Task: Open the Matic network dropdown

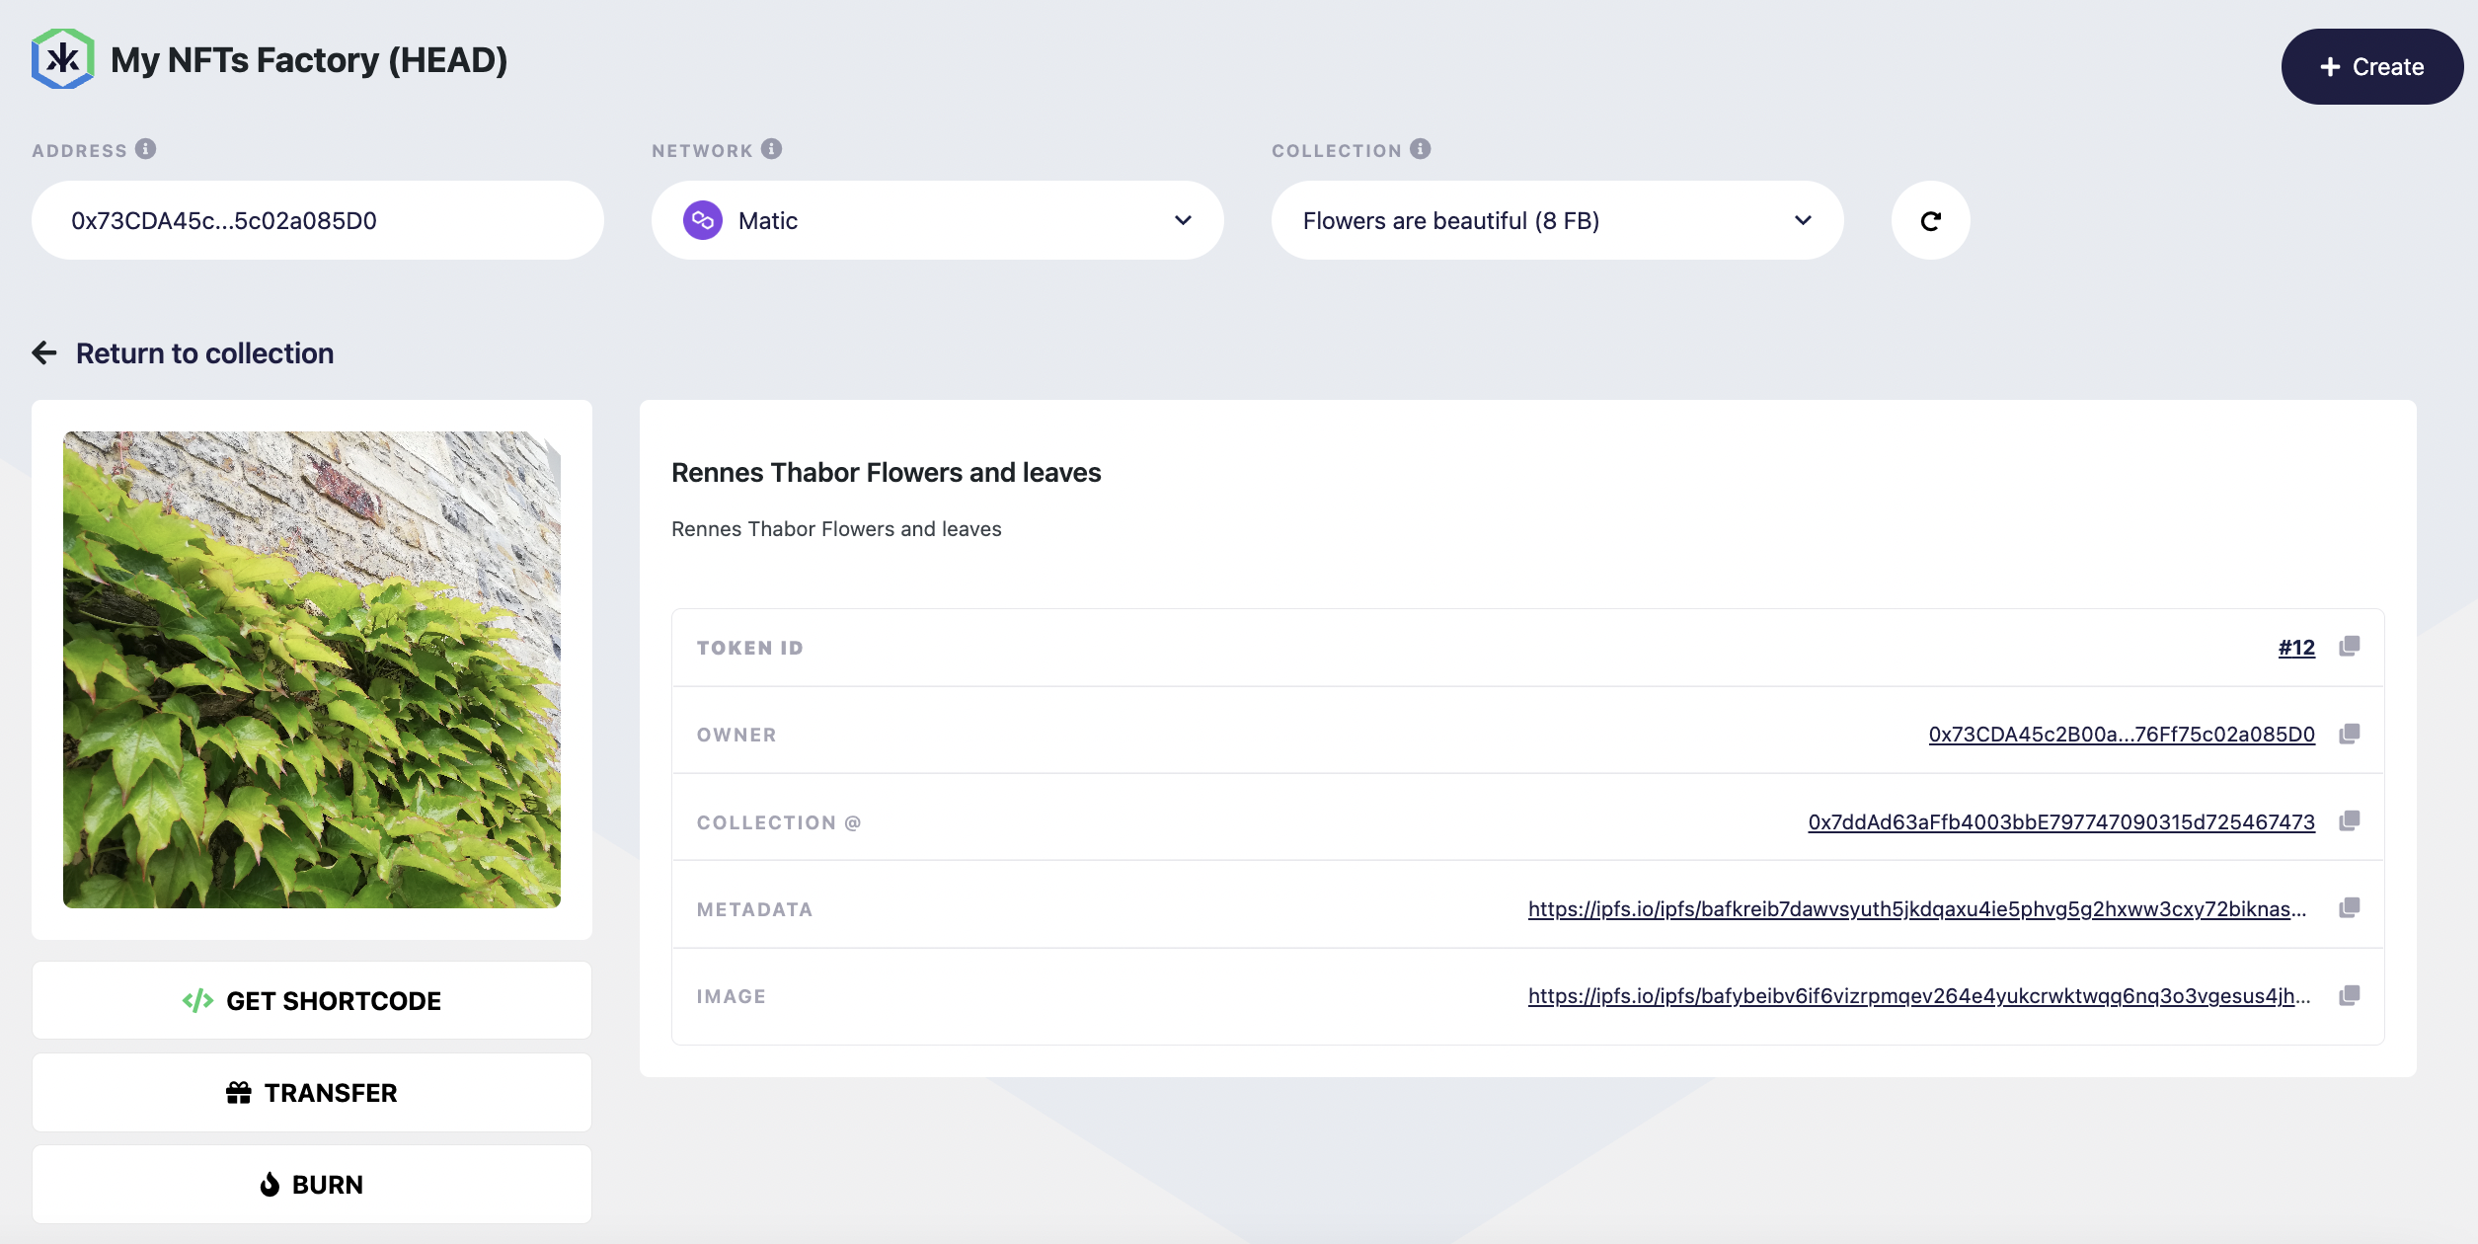Action: point(937,220)
